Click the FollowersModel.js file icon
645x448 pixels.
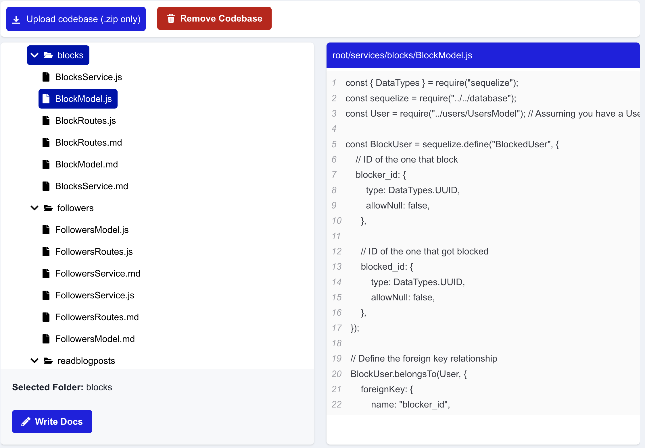click(46, 230)
